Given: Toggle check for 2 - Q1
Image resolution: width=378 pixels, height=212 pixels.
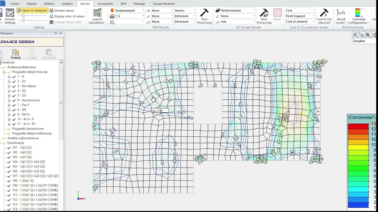Looking at the screenshot, I should (14, 81).
